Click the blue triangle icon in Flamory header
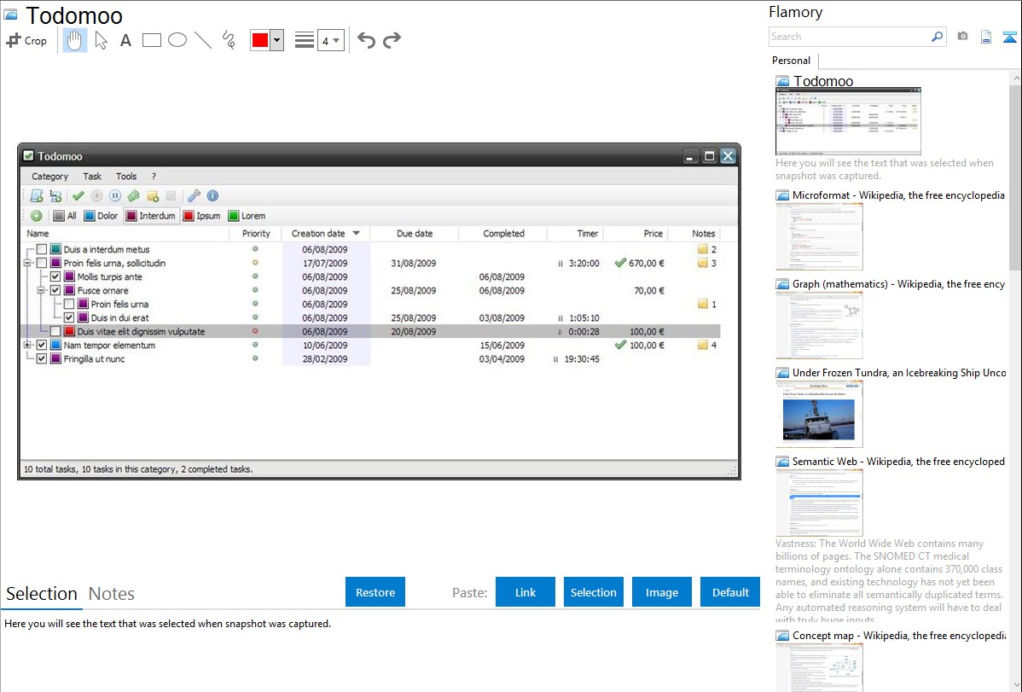Screen dimensions: 1022x692 [x=1009, y=37]
